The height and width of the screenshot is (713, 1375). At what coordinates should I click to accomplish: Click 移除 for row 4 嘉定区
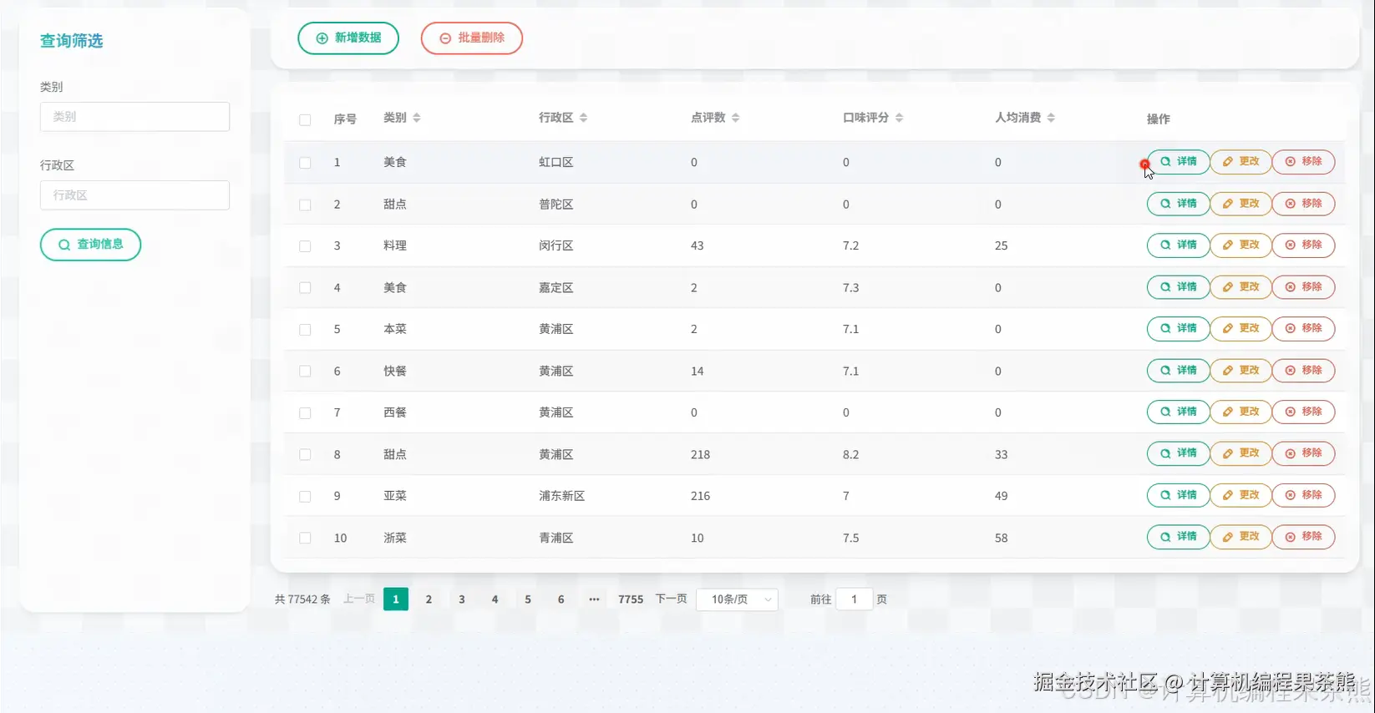pyautogui.click(x=1303, y=287)
